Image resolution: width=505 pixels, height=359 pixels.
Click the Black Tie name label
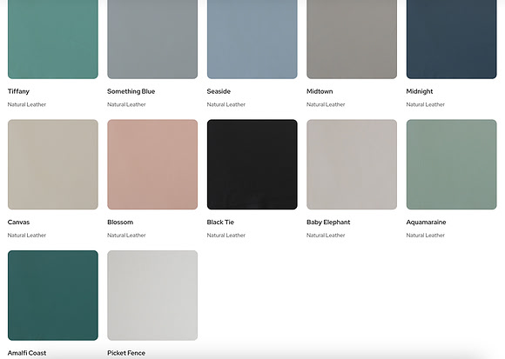click(220, 222)
